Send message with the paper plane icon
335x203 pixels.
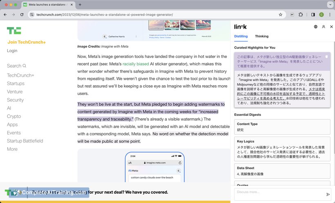(328, 194)
